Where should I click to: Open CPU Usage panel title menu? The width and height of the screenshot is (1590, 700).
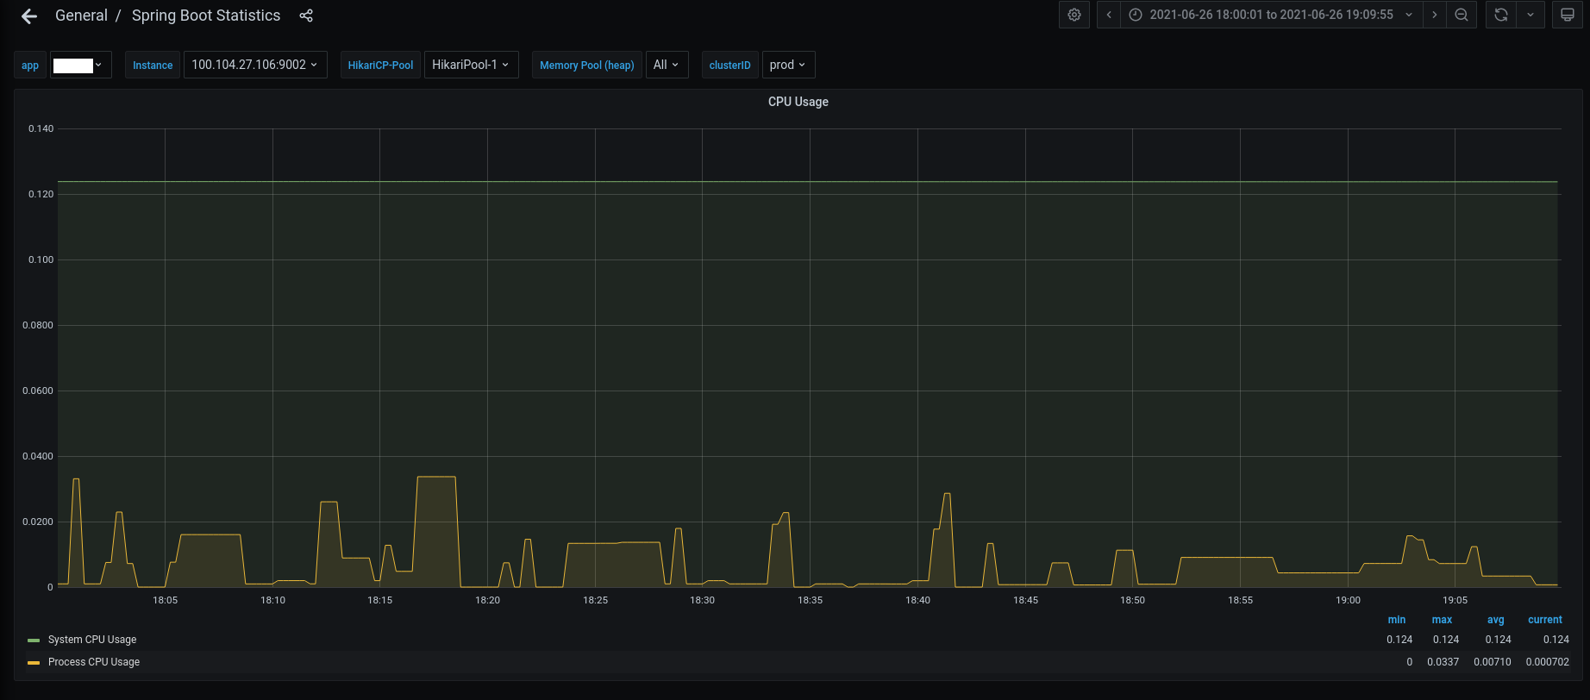[798, 102]
